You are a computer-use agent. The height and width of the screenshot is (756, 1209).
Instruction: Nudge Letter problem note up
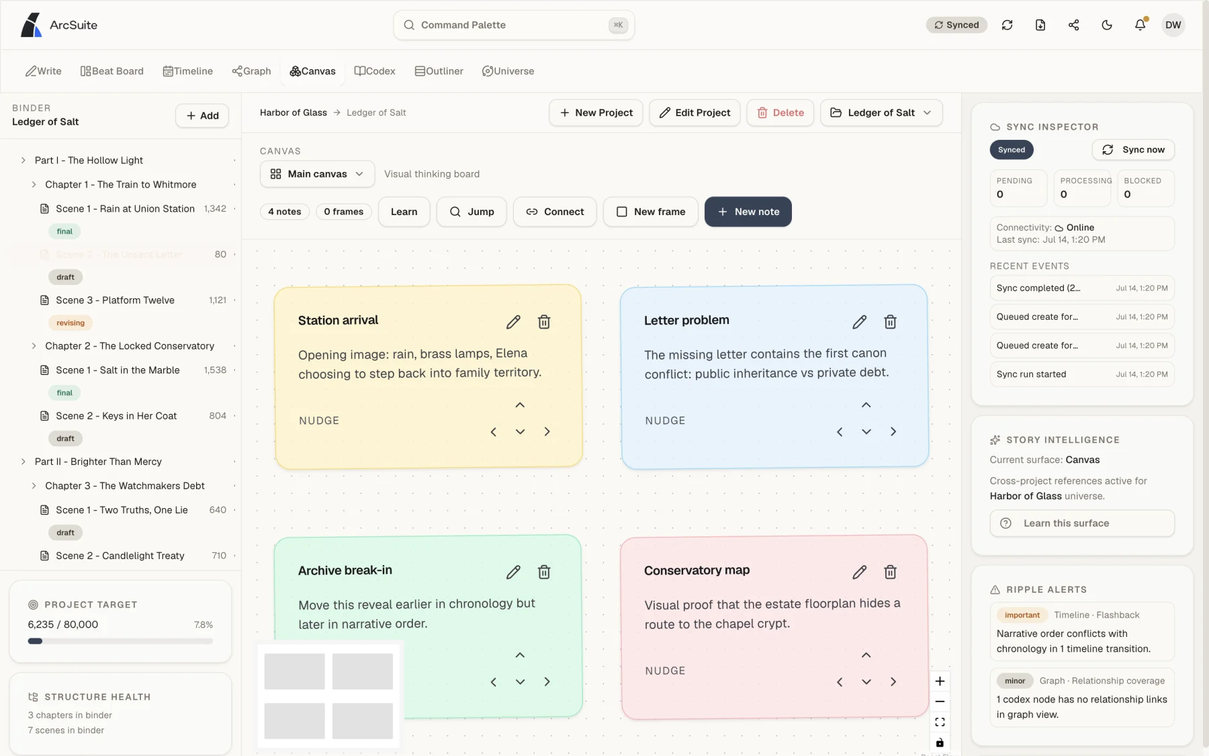pos(866,405)
